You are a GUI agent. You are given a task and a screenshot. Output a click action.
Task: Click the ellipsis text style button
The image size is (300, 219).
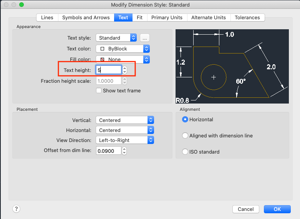tap(145, 38)
